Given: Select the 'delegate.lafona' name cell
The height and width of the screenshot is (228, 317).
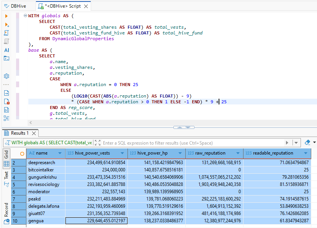Looking at the screenshot, I should [46, 206].
